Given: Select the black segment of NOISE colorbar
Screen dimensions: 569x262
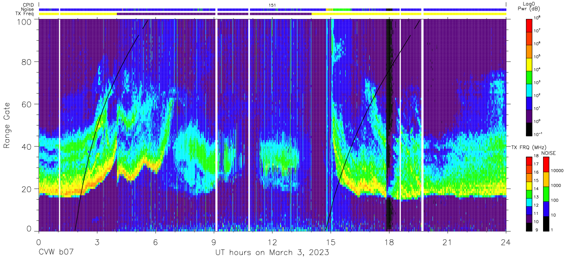Looking at the screenshot, I should coord(545,224).
